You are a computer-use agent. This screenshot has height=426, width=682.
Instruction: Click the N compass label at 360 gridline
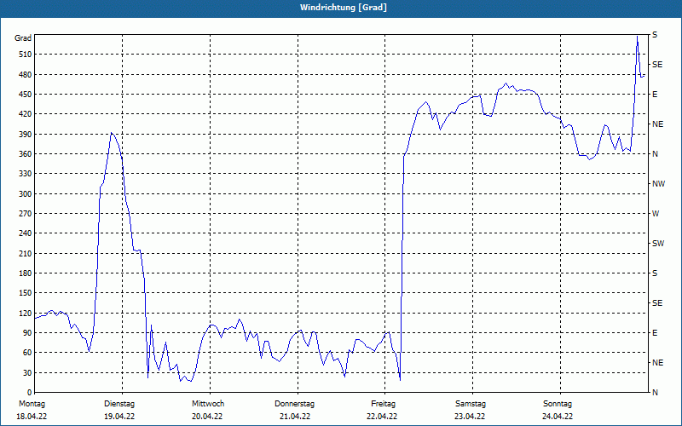[x=655, y=154]
